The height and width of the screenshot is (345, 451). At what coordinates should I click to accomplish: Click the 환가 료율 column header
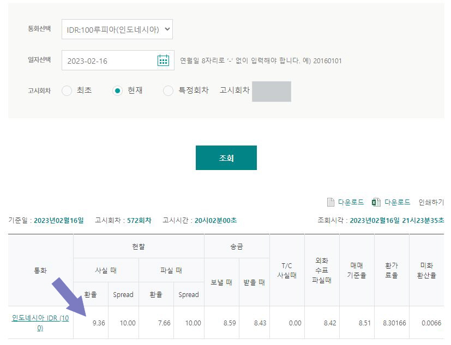(x=392, y=270)
